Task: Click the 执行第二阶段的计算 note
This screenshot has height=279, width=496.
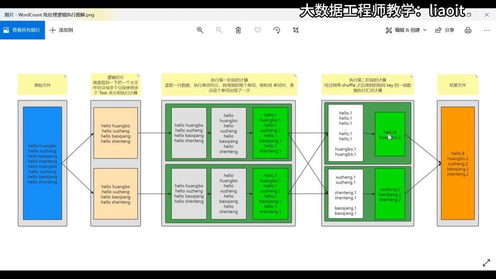Action: pos(368,85)
